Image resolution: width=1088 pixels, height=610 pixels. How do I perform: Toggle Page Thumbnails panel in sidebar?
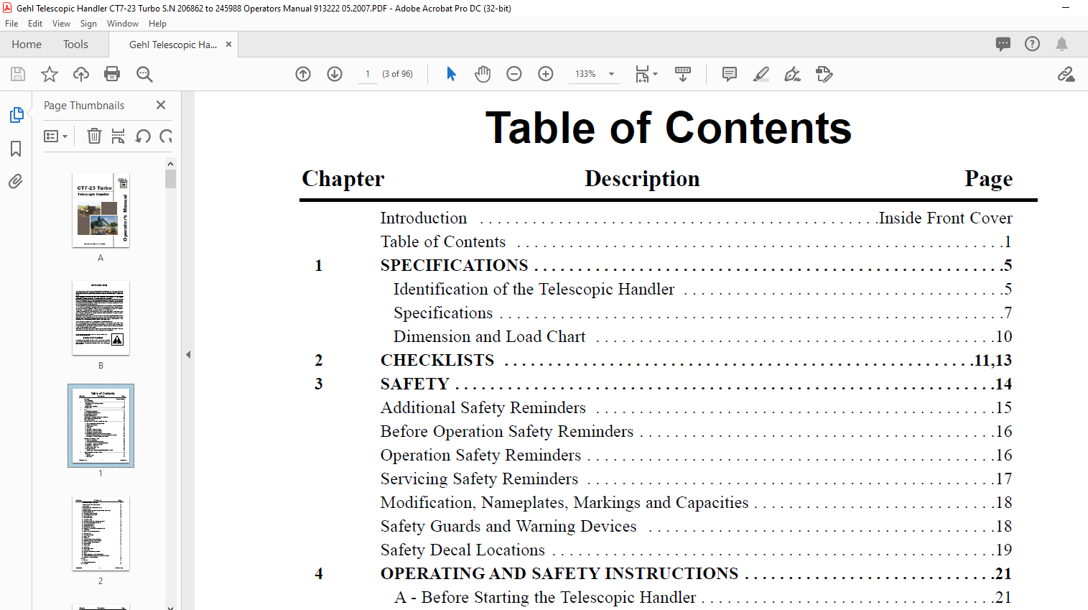(16, 115)
